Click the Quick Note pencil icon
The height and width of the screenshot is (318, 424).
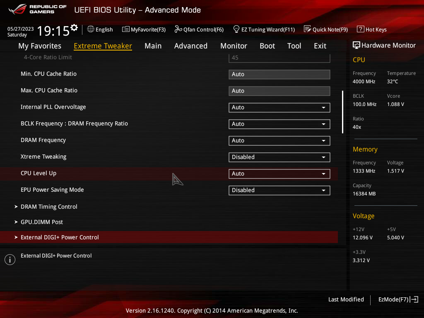308,29
